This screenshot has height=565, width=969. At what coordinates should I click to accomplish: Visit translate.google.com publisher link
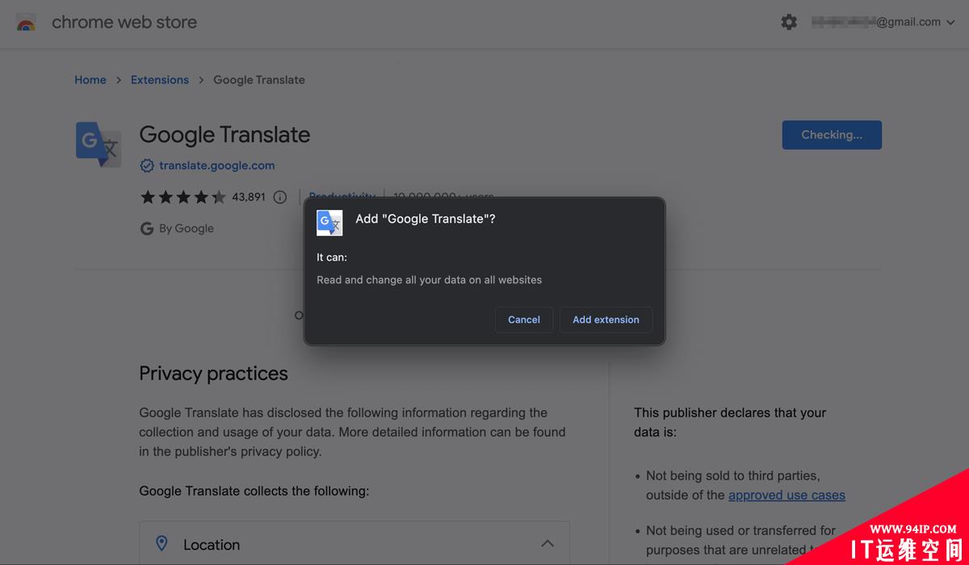[x=217, y=165]
